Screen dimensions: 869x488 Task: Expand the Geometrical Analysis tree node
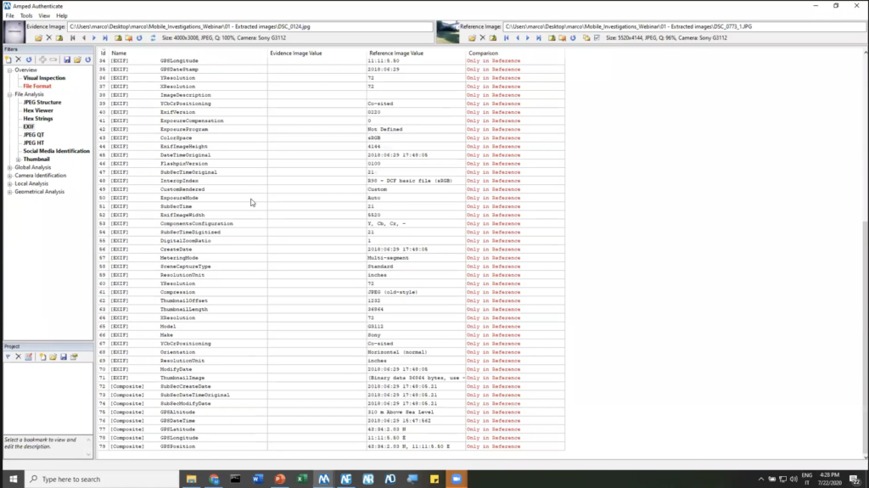coord(9,192)
